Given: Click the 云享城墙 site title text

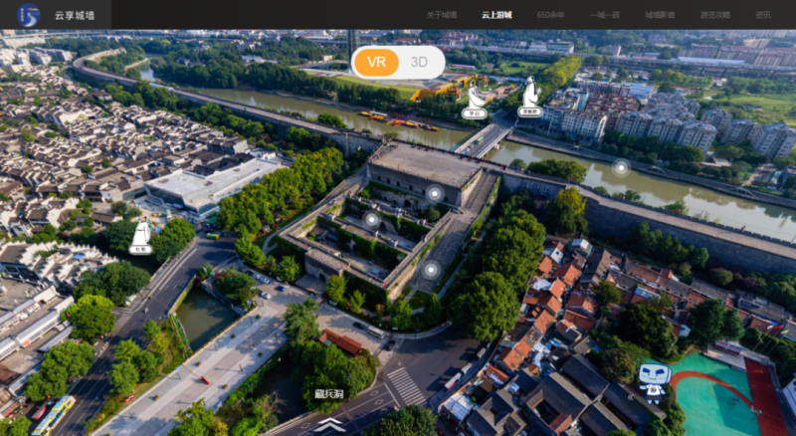Looking at the screenshot, I should pos(75,15).
